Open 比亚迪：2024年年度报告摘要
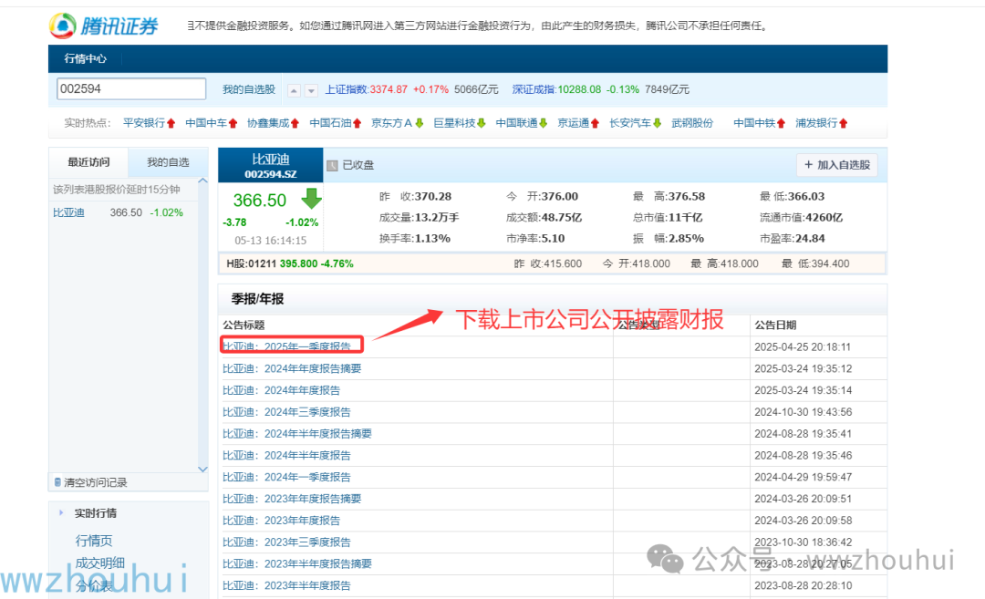The height and width of the screenshot is (599, 985). pyautogui.click(x=292, y=368)
